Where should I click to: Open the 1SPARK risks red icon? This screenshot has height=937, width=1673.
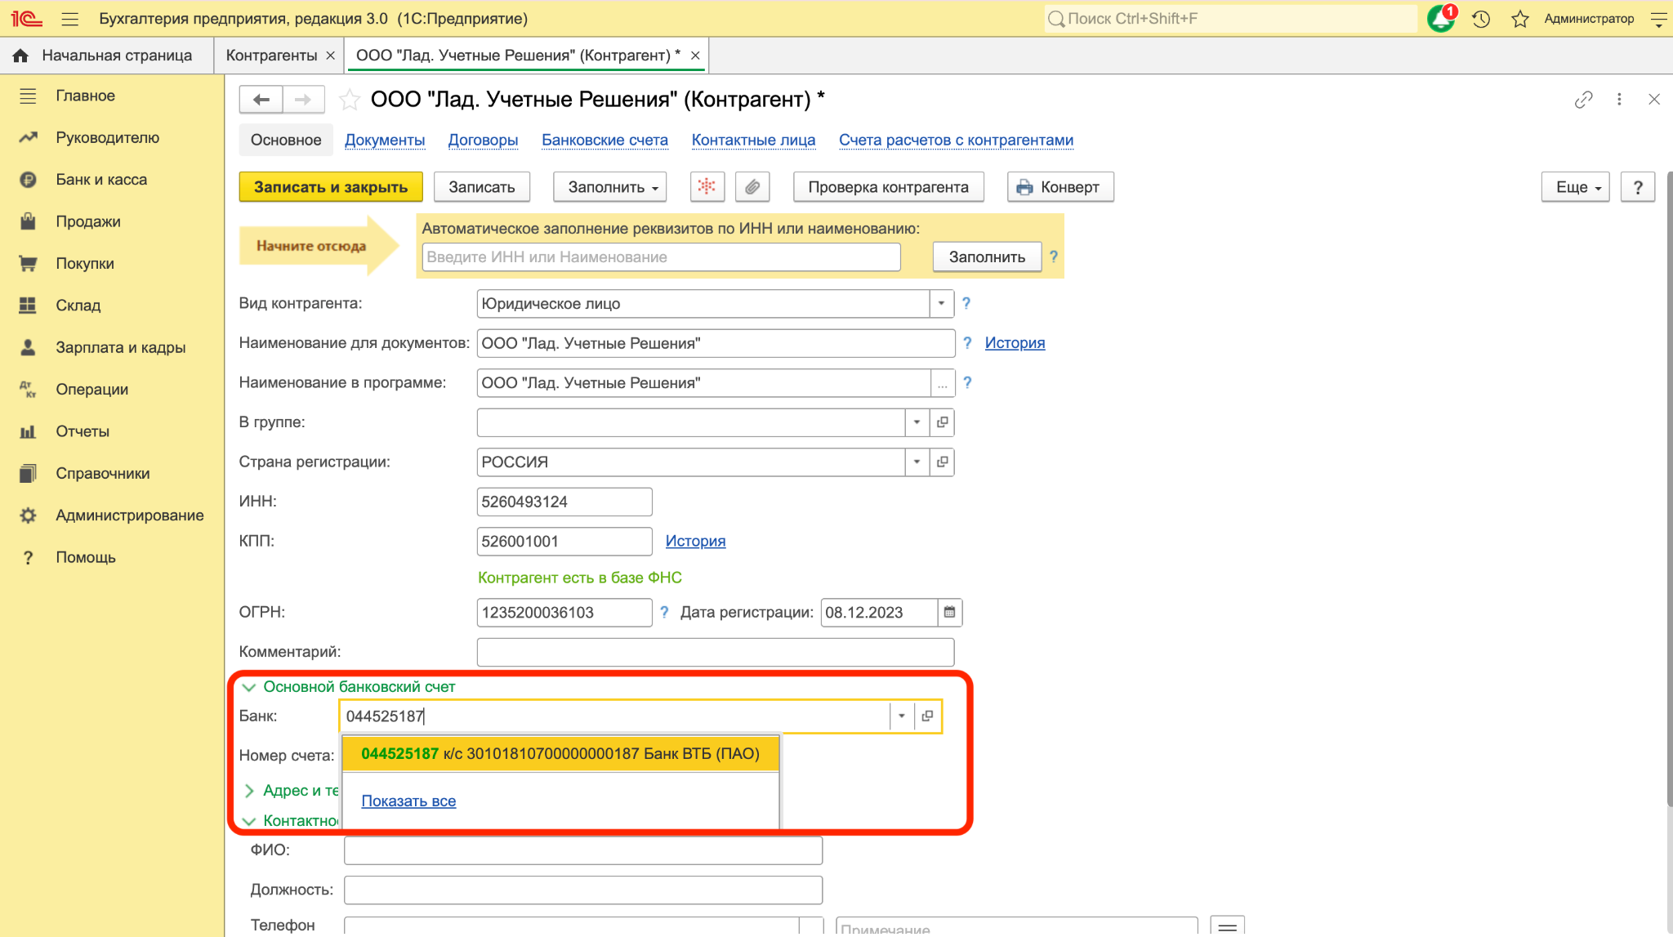tap(707, 187)
